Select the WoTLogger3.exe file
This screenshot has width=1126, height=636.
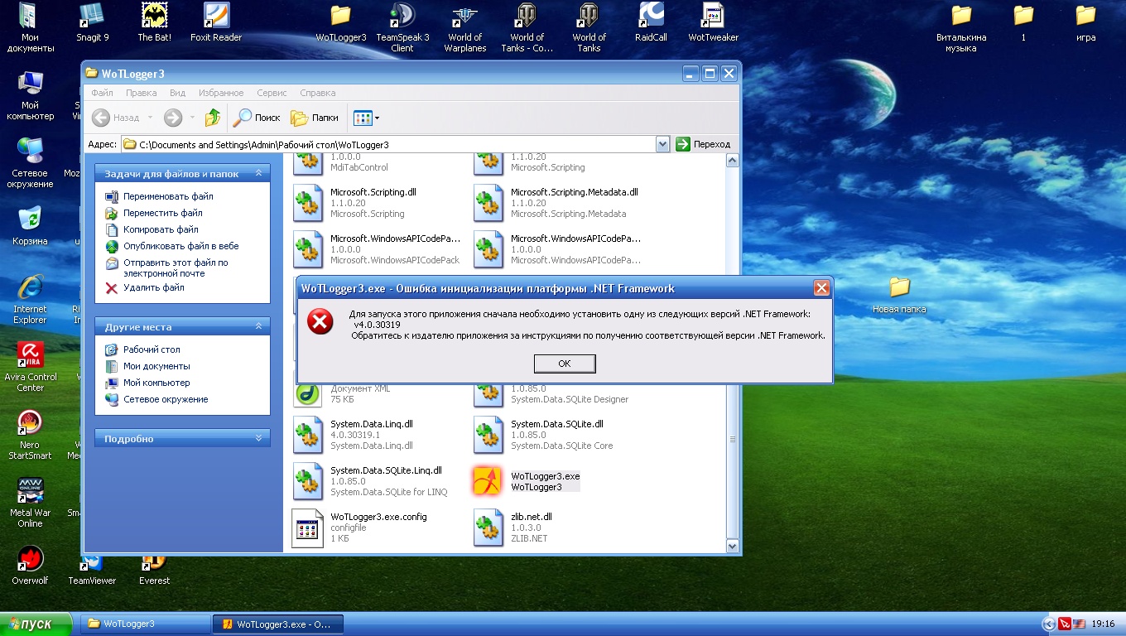(527, 481)
